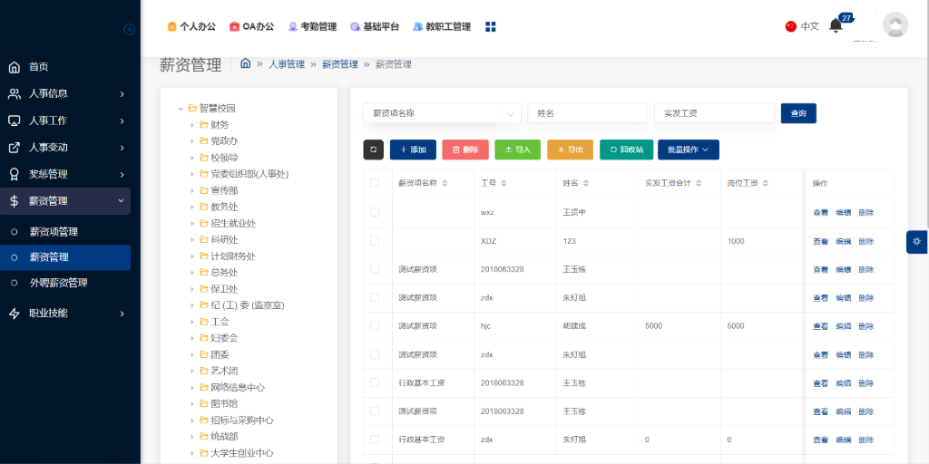Expand the 人事工作 sidebar menu
929x464 pixels.
coord(65,121)
